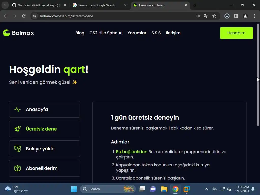This screenshot has height=195, width=260.
Task: Bookmark this page with the star icon
Action: [214, 16]
